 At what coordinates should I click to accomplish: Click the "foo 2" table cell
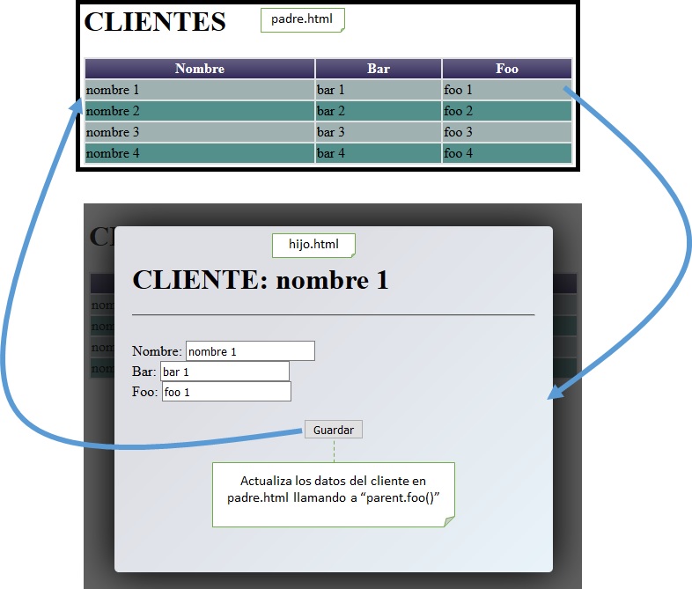[x=507, y=111]
